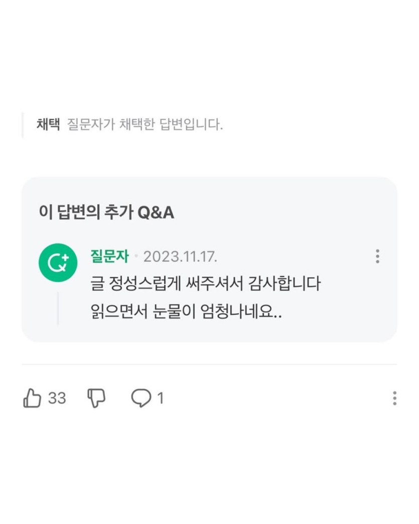Click the bold 채택 label
Viewport: 419px width, 524px height.
point(48,124)
